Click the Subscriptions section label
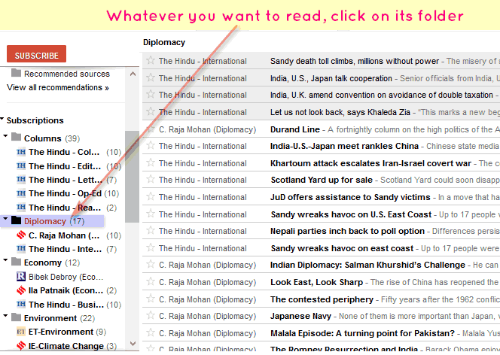Viewport: 500px width, 355px height. (x=35, y=120)
